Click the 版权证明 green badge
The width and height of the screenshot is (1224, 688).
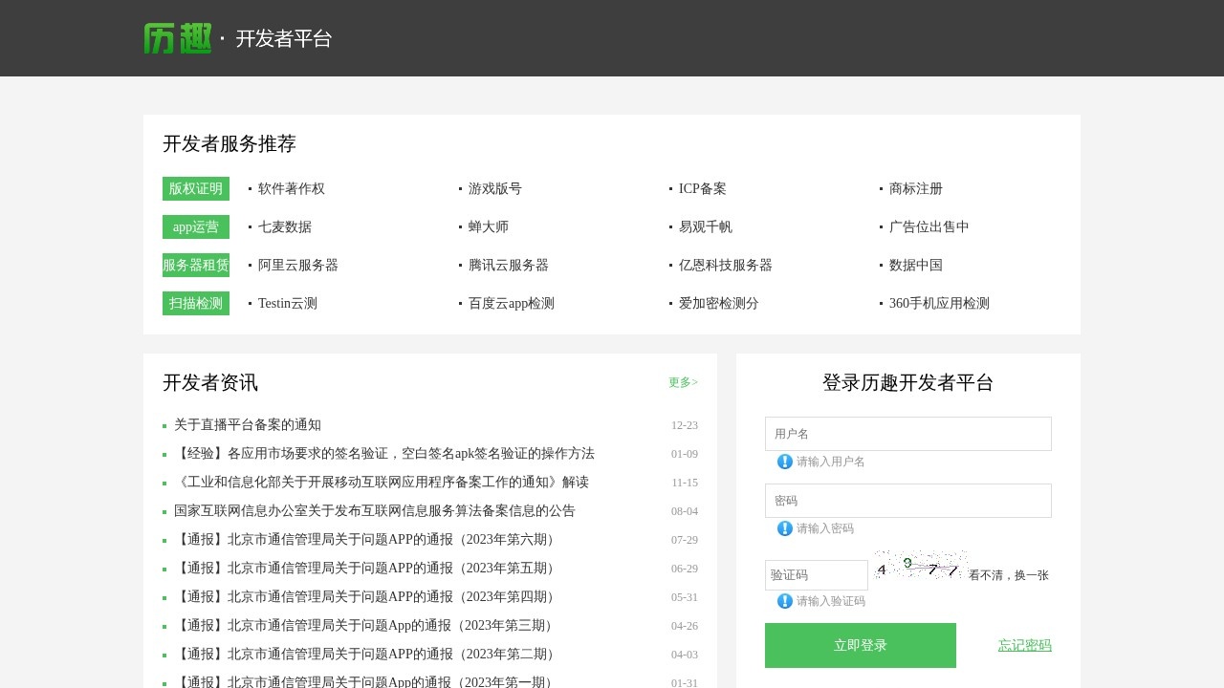click(x=195, y=188)
